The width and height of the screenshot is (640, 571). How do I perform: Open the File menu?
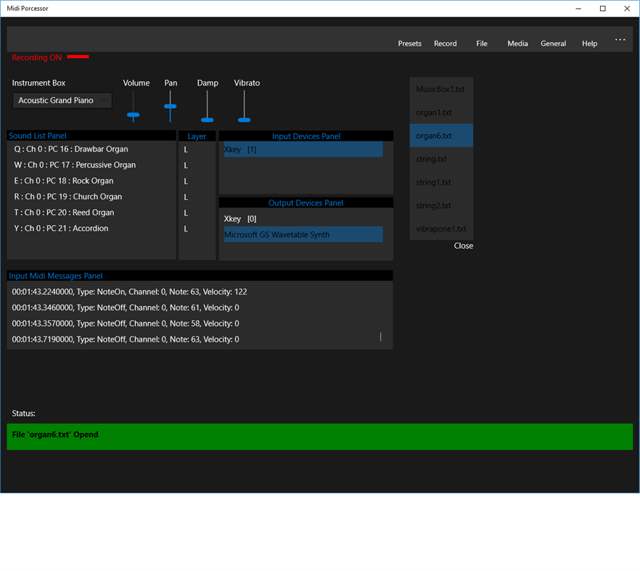pyautogui.click(x=482, y=44)
